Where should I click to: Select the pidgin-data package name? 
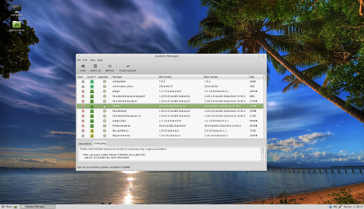pyautogui.click(x=119, y=121)
